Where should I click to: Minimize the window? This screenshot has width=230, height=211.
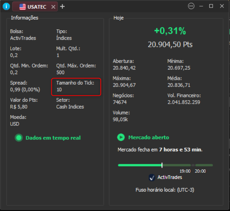click(x=202, y=6)
